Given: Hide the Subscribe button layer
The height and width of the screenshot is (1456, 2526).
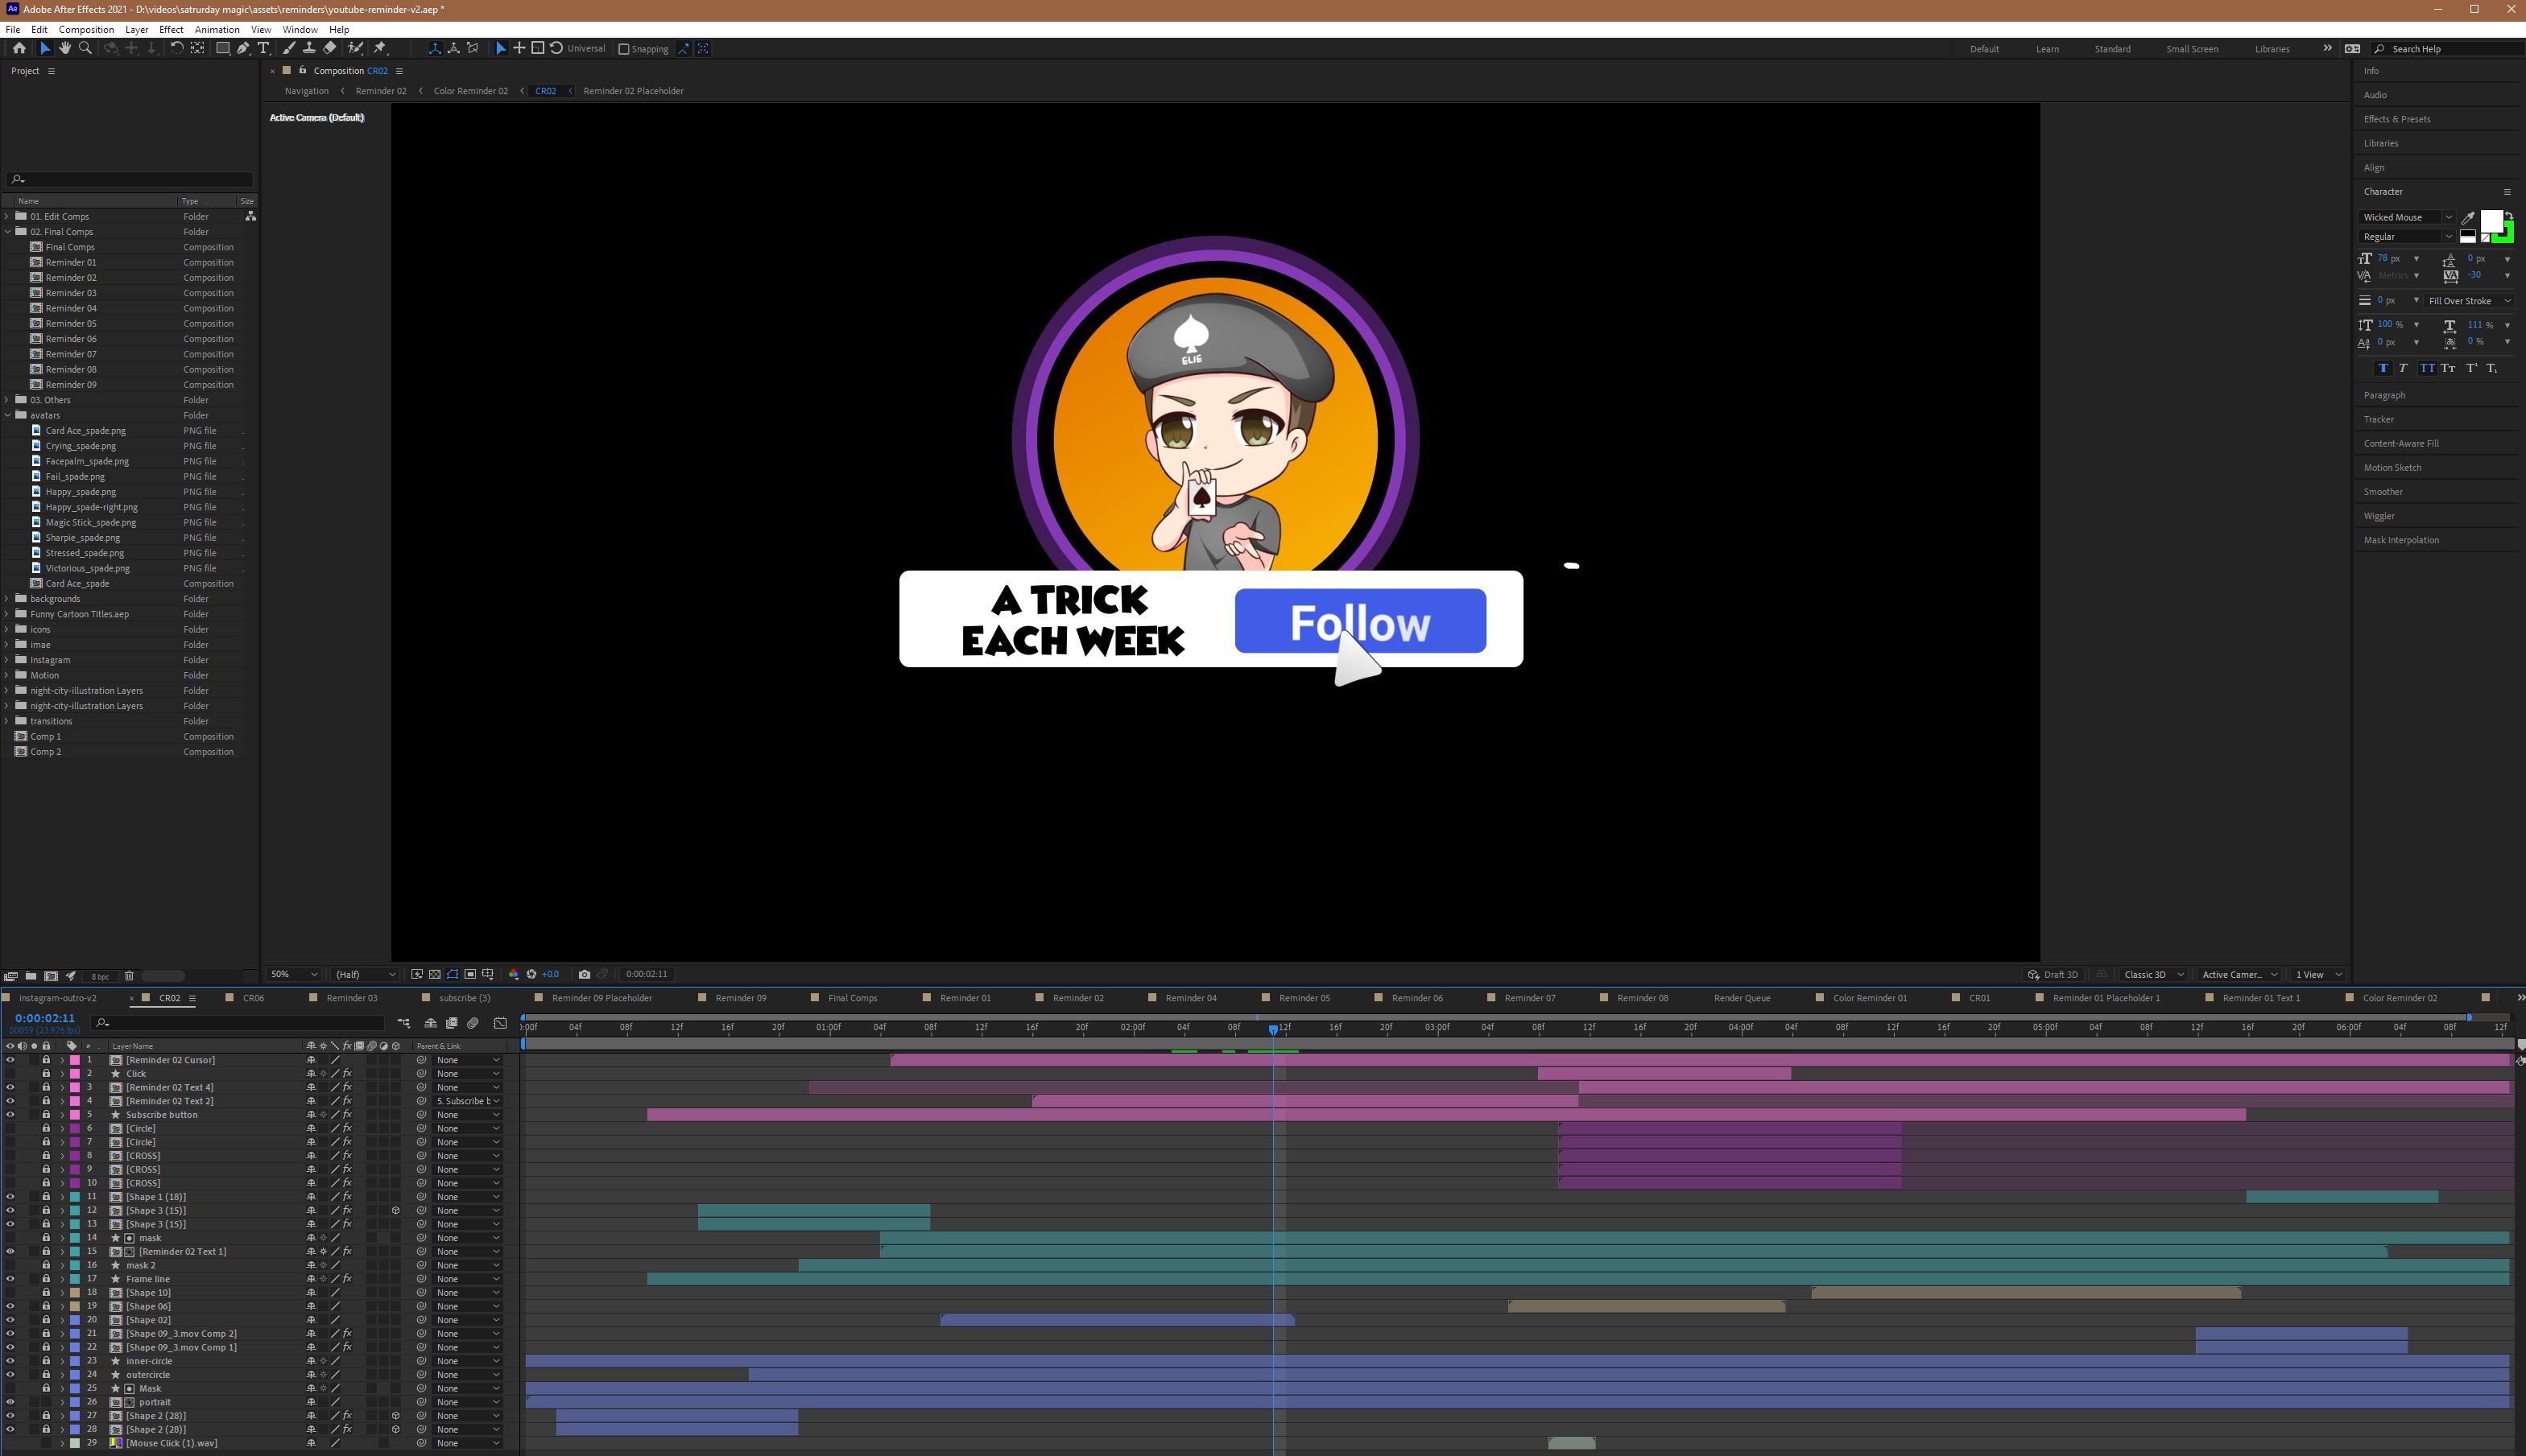Looking at the screenshot, I should pyautogui.click(x=10, y=1114).
